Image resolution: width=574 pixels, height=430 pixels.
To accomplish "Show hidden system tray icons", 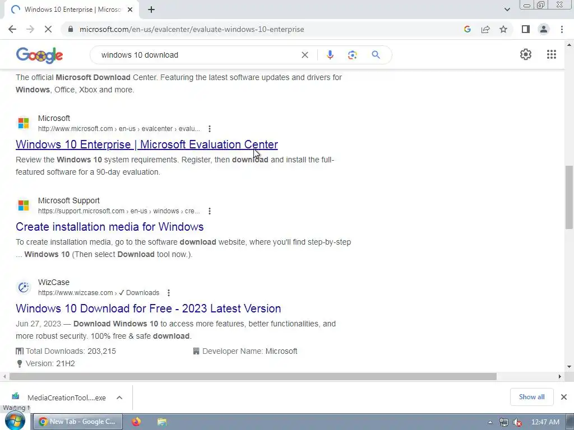I will pos(490,422).
